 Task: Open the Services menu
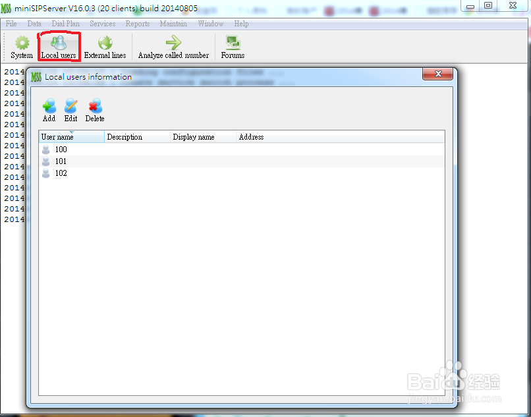tap(102, 24)
